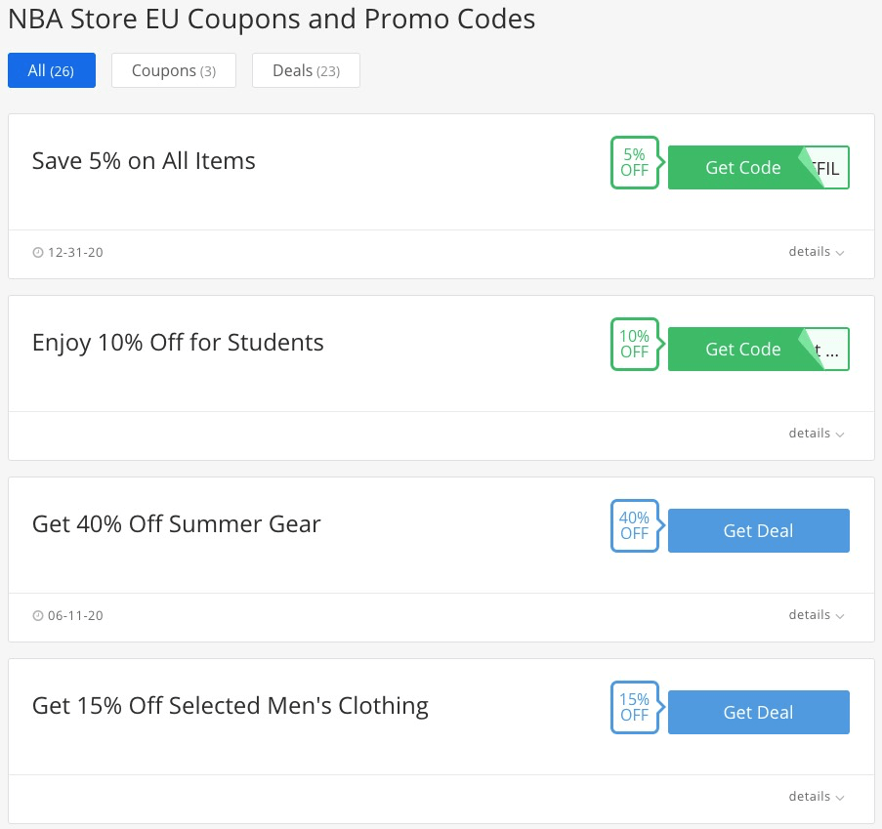Expand details for 40% Summer Gear deal
882x829 pixels.
[817, 615]
